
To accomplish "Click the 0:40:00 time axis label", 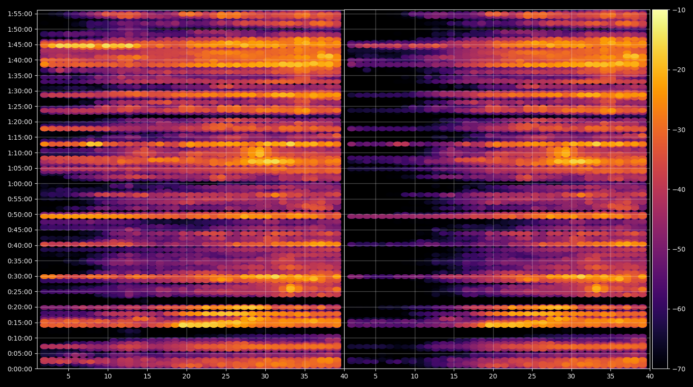I will [x=20, y=245].
